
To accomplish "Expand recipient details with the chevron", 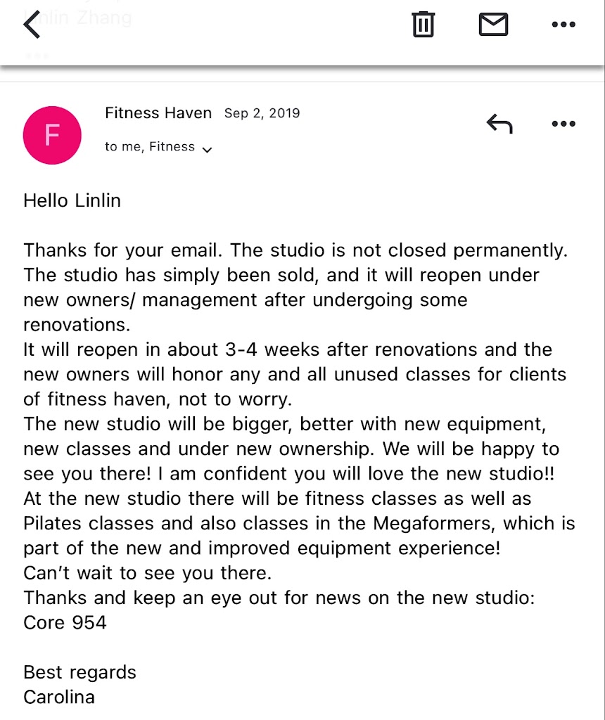I will pos(207,149).
